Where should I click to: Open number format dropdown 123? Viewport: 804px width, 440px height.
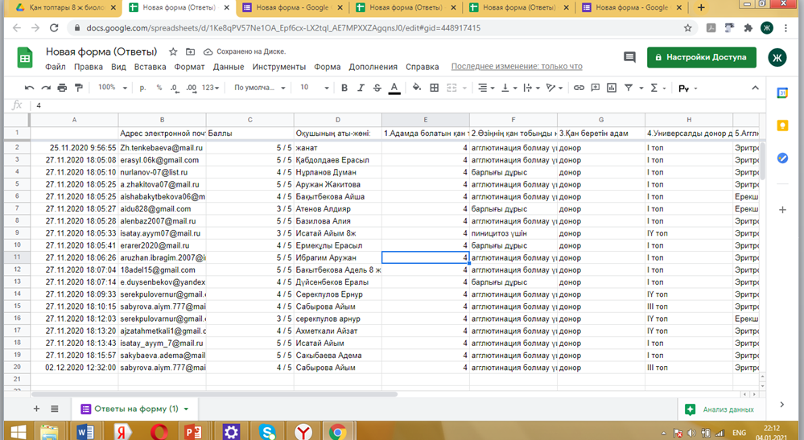click(x=210, y=88)
